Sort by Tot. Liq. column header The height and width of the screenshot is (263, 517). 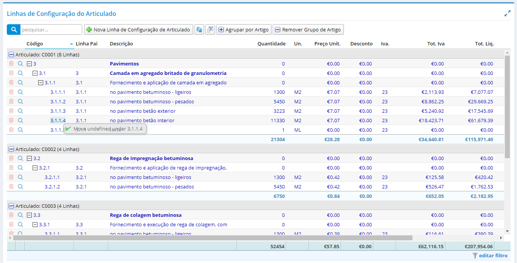tap(484, 44)
